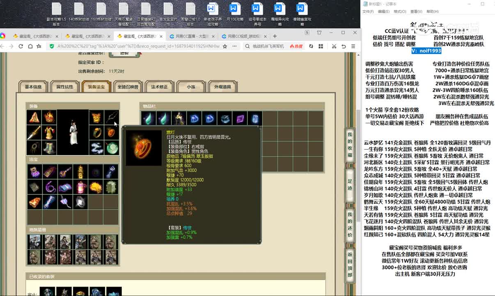Select the blue ice cube item in 物品栏

click(x=255, y=118)
